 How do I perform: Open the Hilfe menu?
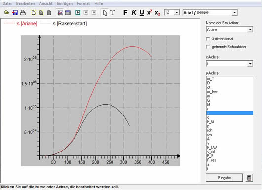[98, 3]
